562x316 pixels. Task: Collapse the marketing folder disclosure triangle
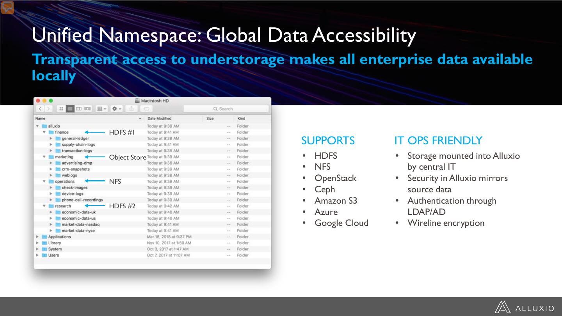[x=44, y=157]
